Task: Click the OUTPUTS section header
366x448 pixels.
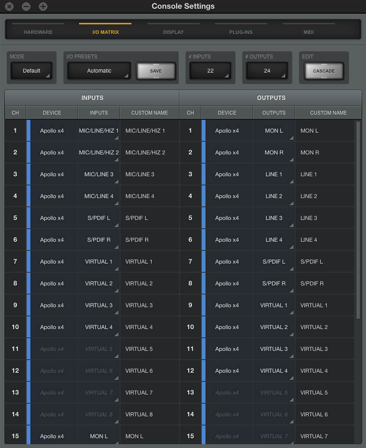Action: click(x=271, y=98)
